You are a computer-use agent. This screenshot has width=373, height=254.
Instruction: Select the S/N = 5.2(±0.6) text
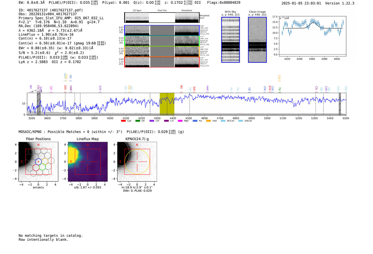point(34,53)
